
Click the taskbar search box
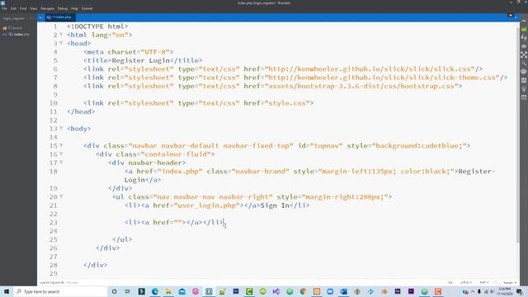click(60, 291)
